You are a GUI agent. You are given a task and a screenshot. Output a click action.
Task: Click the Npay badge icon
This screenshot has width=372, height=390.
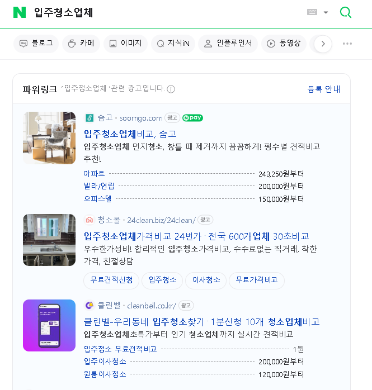[192, 118]
